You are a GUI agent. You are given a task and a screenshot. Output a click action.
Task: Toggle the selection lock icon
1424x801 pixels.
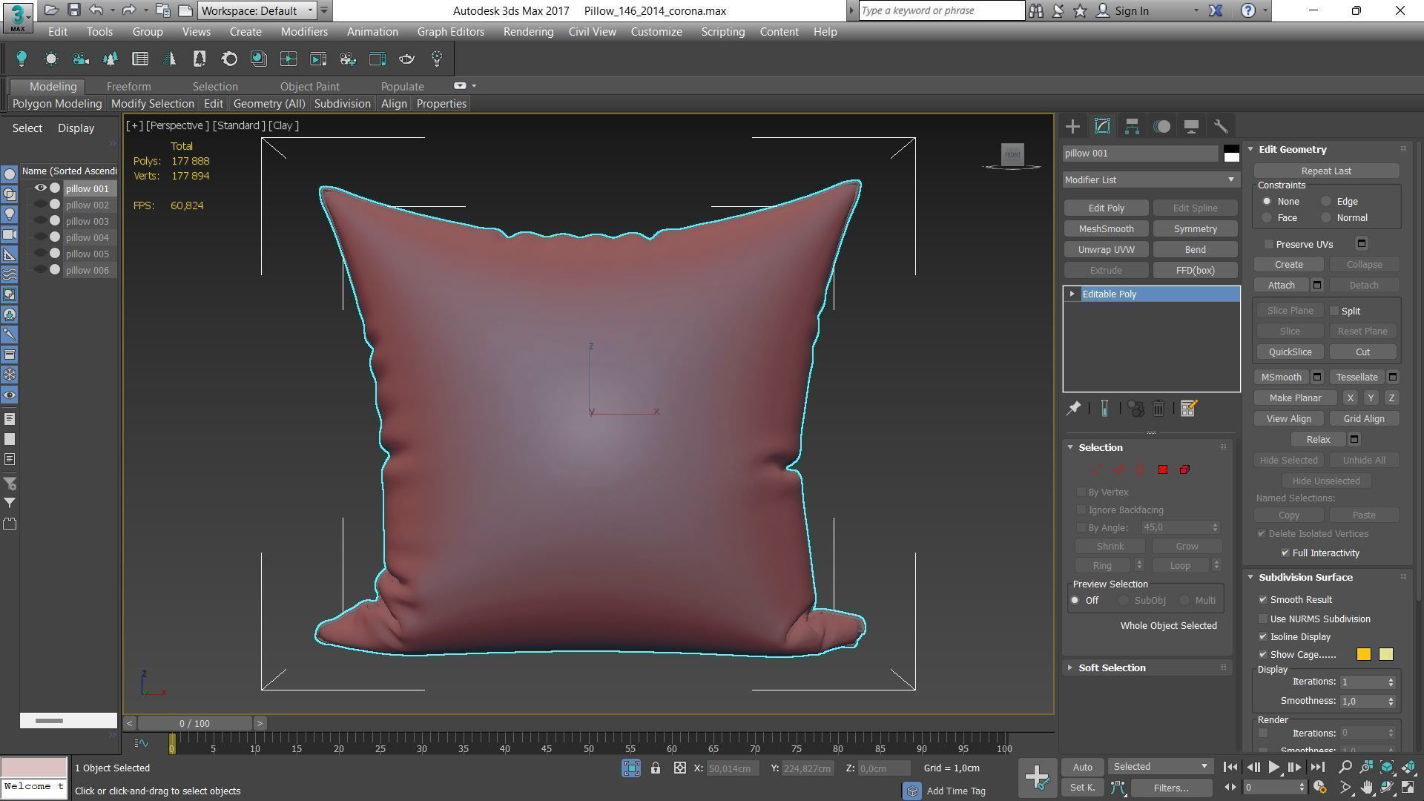pos(656,768)
